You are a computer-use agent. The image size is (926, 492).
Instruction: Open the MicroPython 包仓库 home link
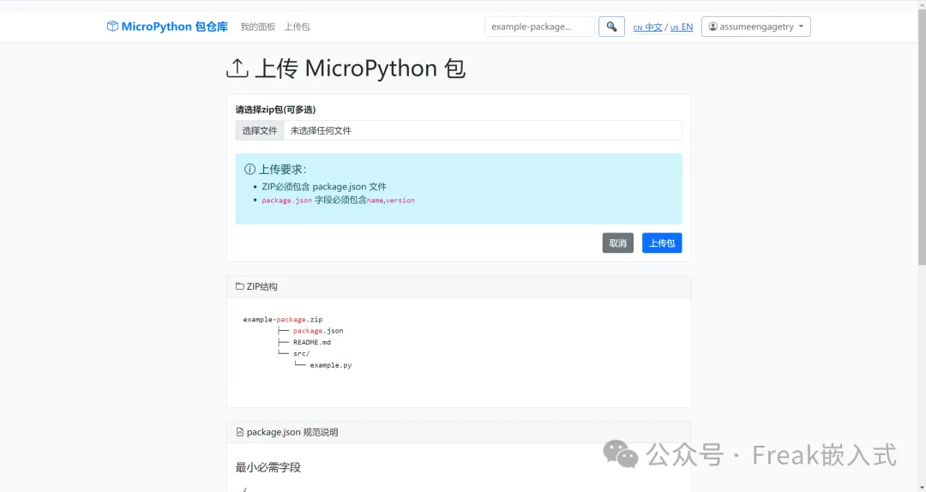(167, 27)
